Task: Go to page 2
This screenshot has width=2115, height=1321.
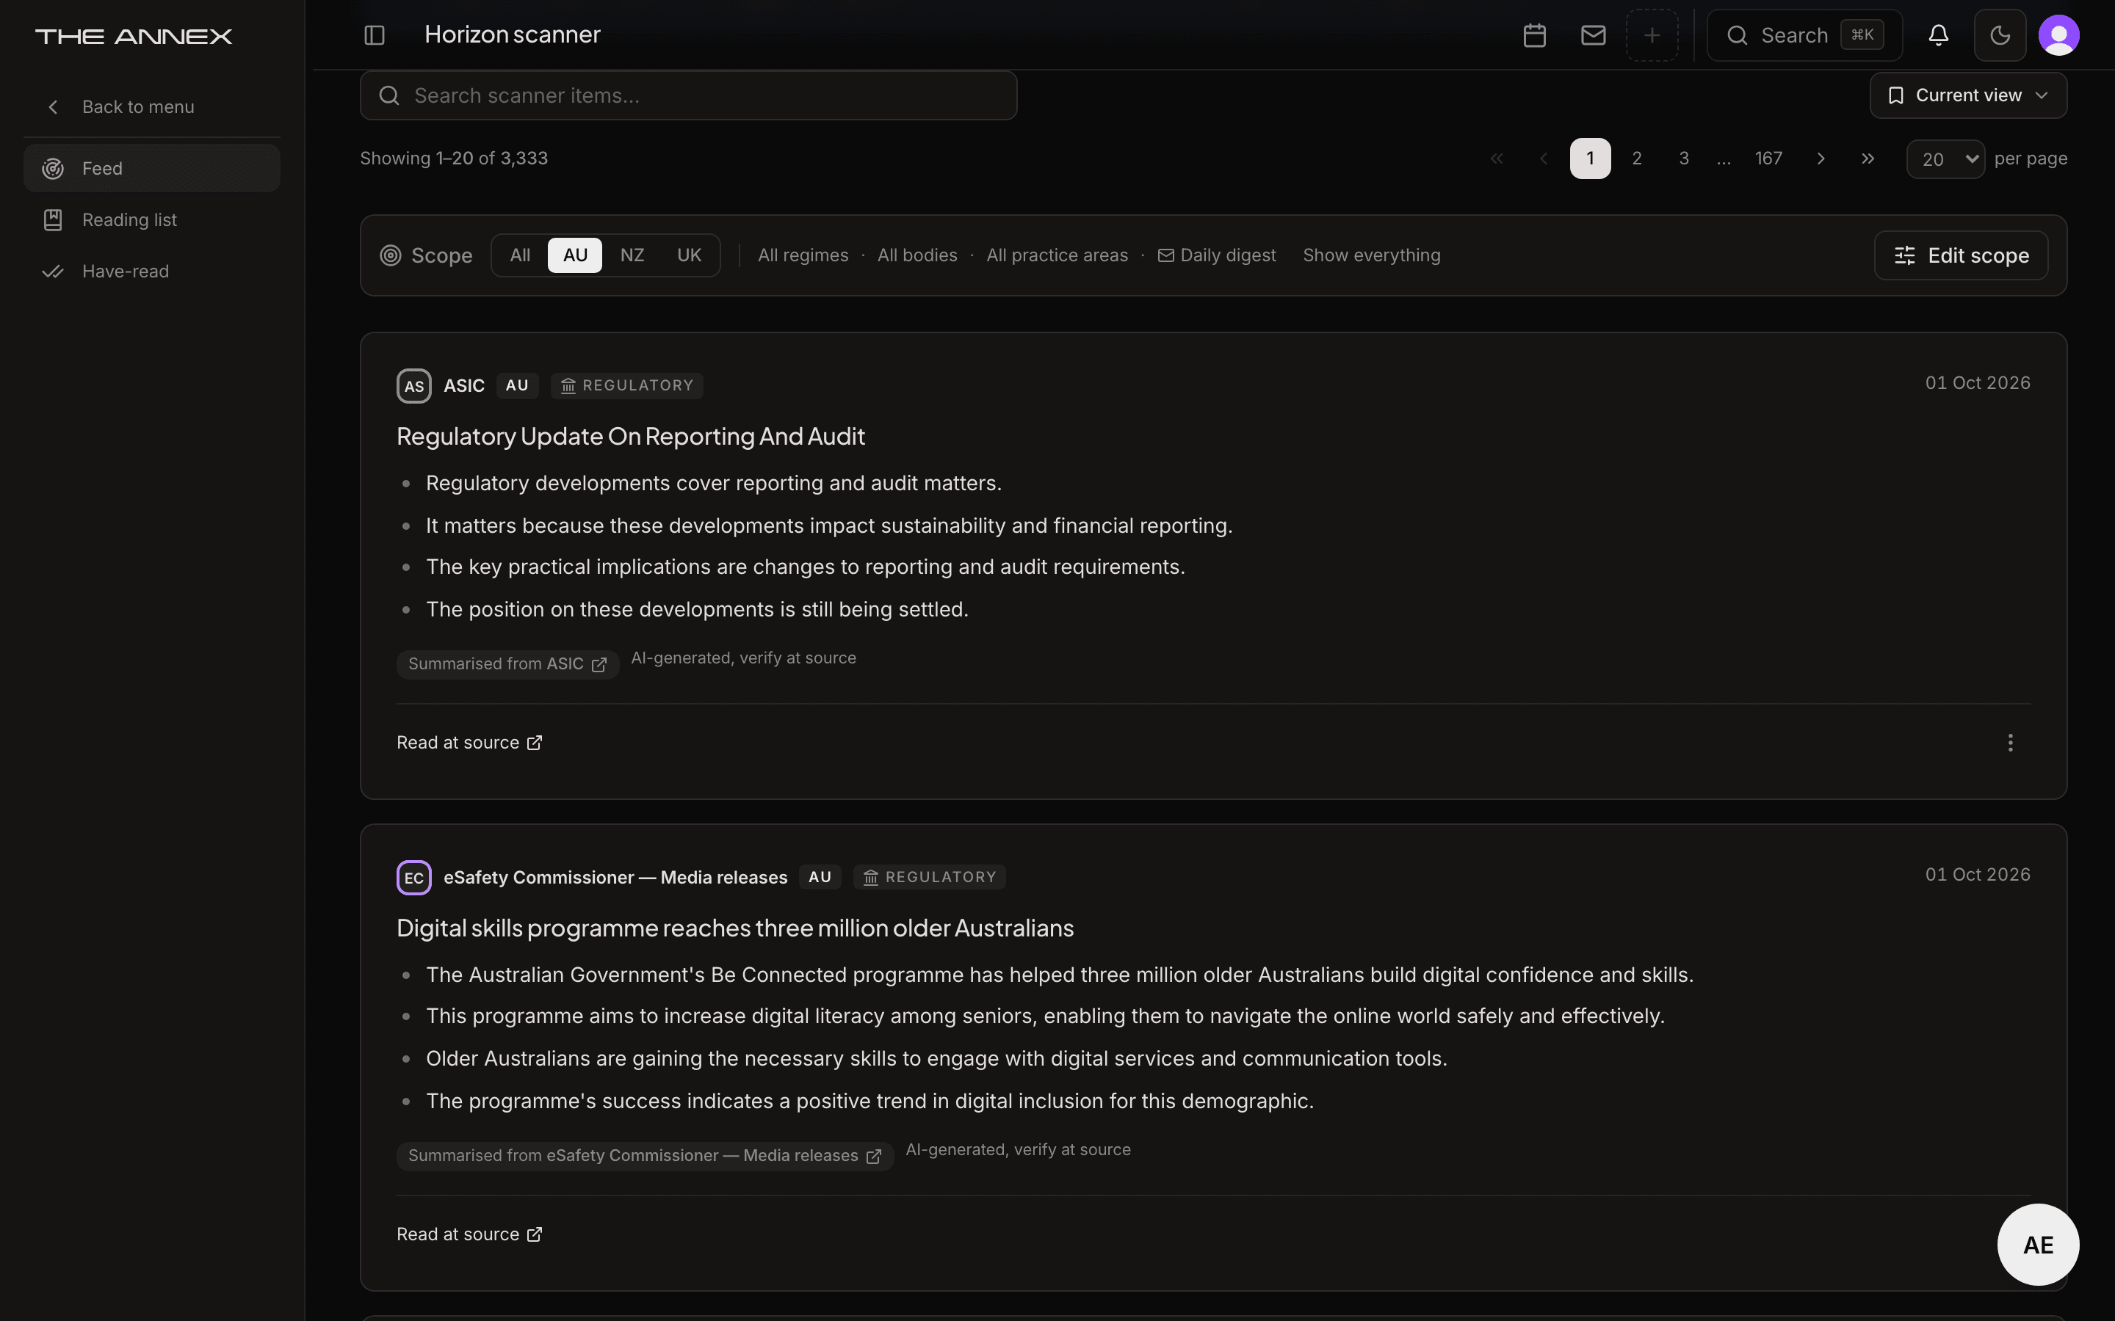Action: click(x=1637, y=158)
